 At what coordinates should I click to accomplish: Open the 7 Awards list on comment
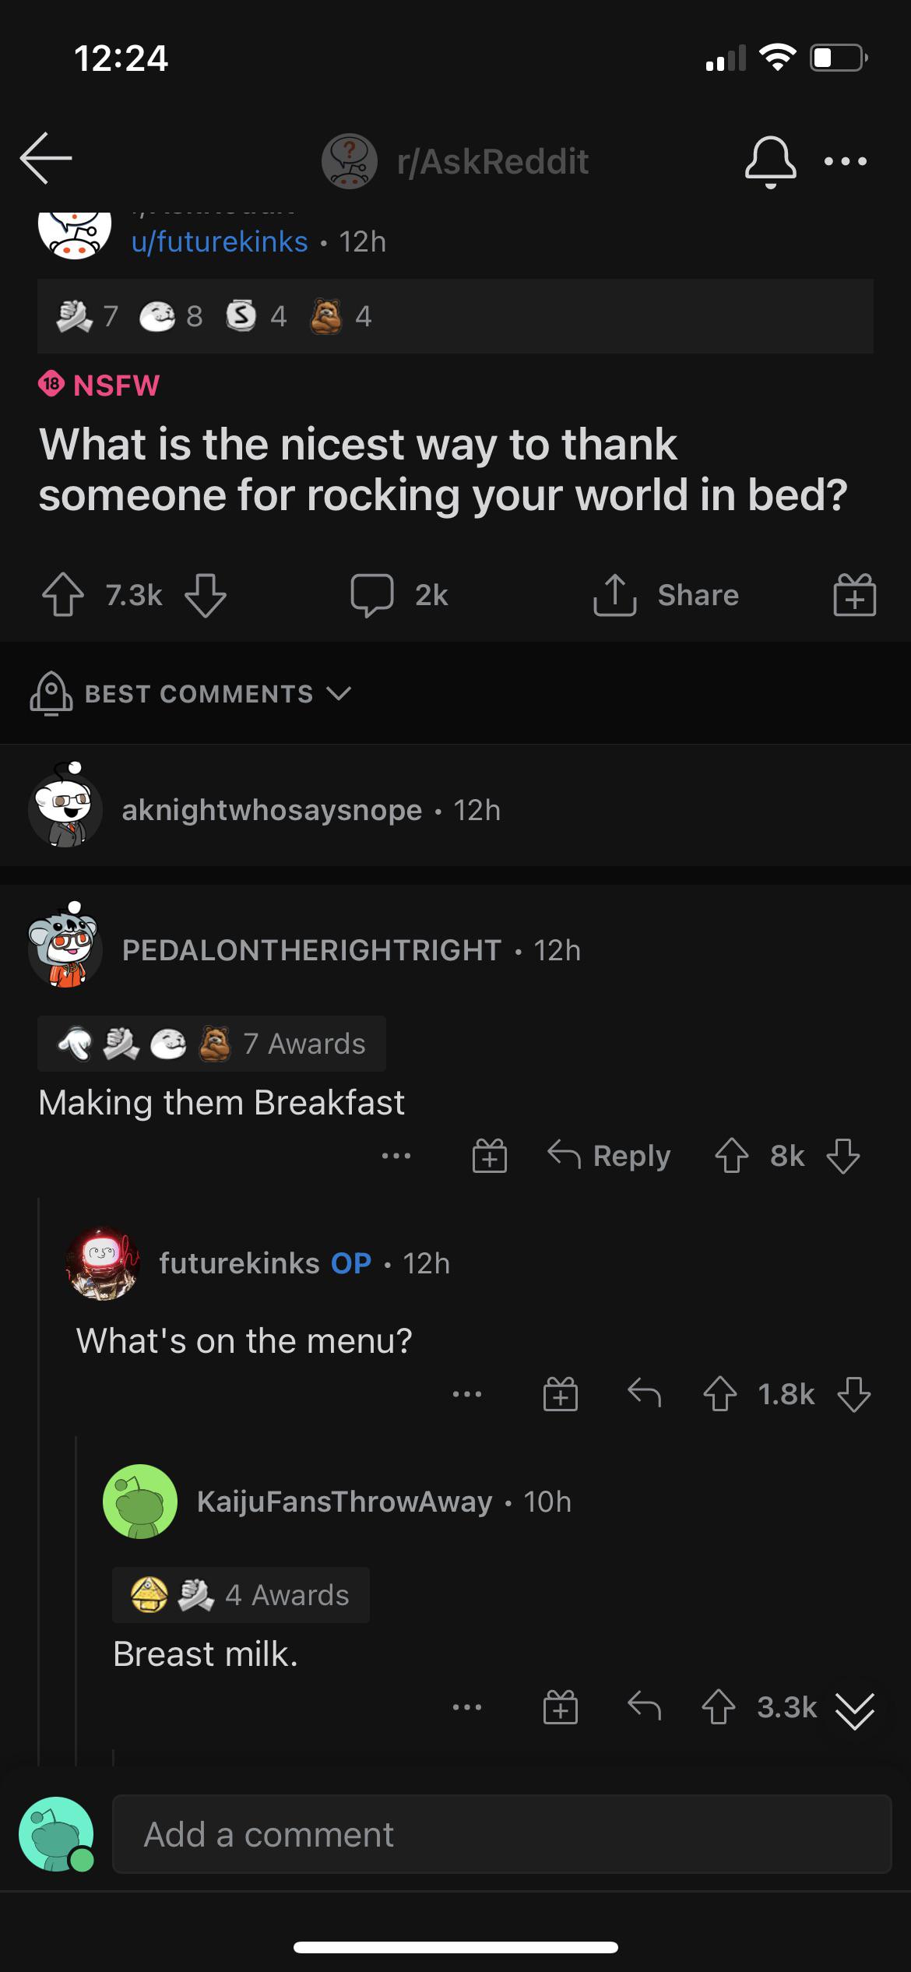212,1044
